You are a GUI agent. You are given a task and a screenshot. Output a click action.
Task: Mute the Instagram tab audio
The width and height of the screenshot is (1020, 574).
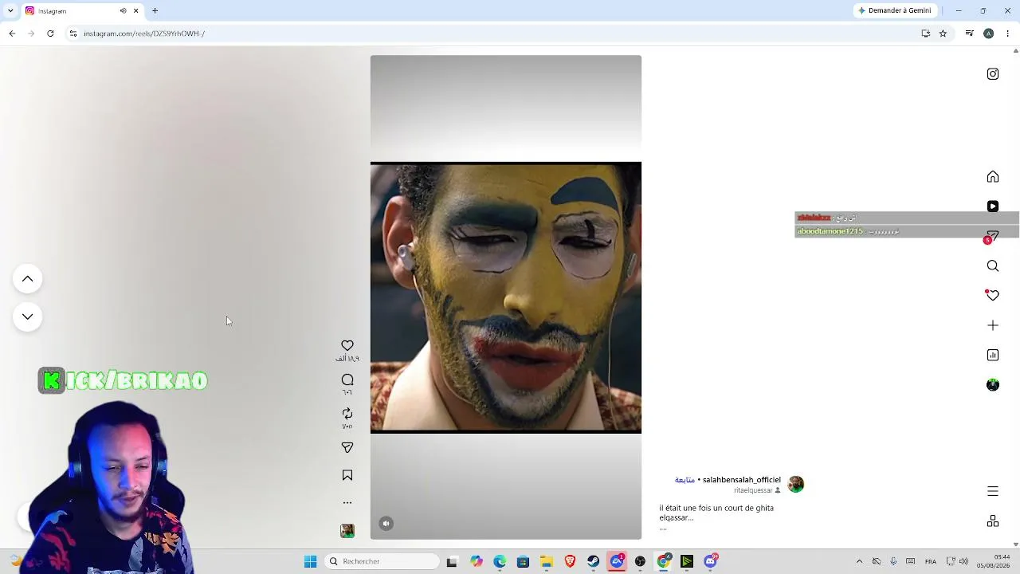coord(123,10)
